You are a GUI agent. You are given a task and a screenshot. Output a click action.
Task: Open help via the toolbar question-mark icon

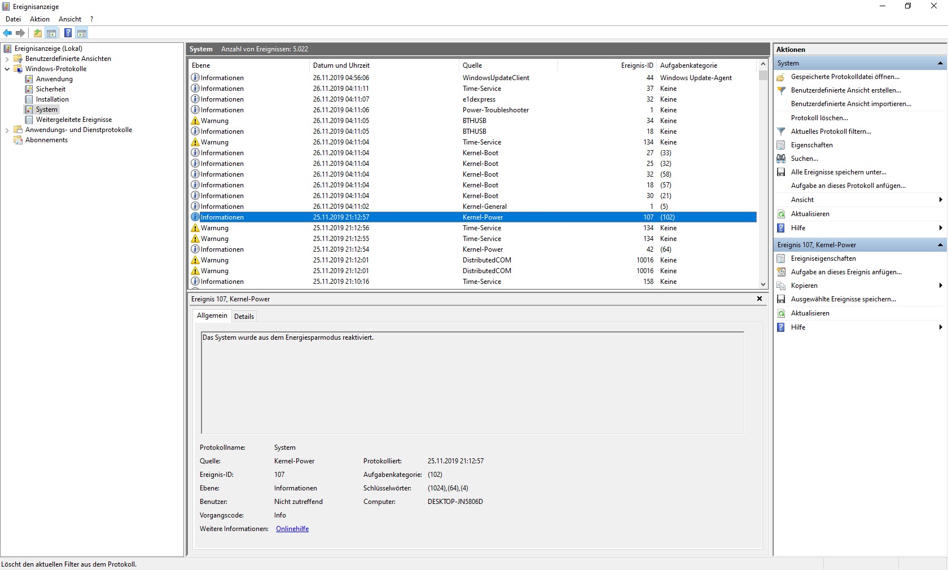click(68, 33)
